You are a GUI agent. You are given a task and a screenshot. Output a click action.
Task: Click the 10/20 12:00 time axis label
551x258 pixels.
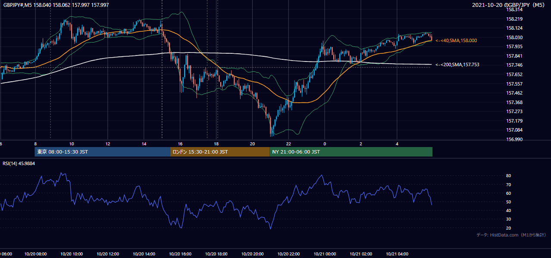point(108,254)
